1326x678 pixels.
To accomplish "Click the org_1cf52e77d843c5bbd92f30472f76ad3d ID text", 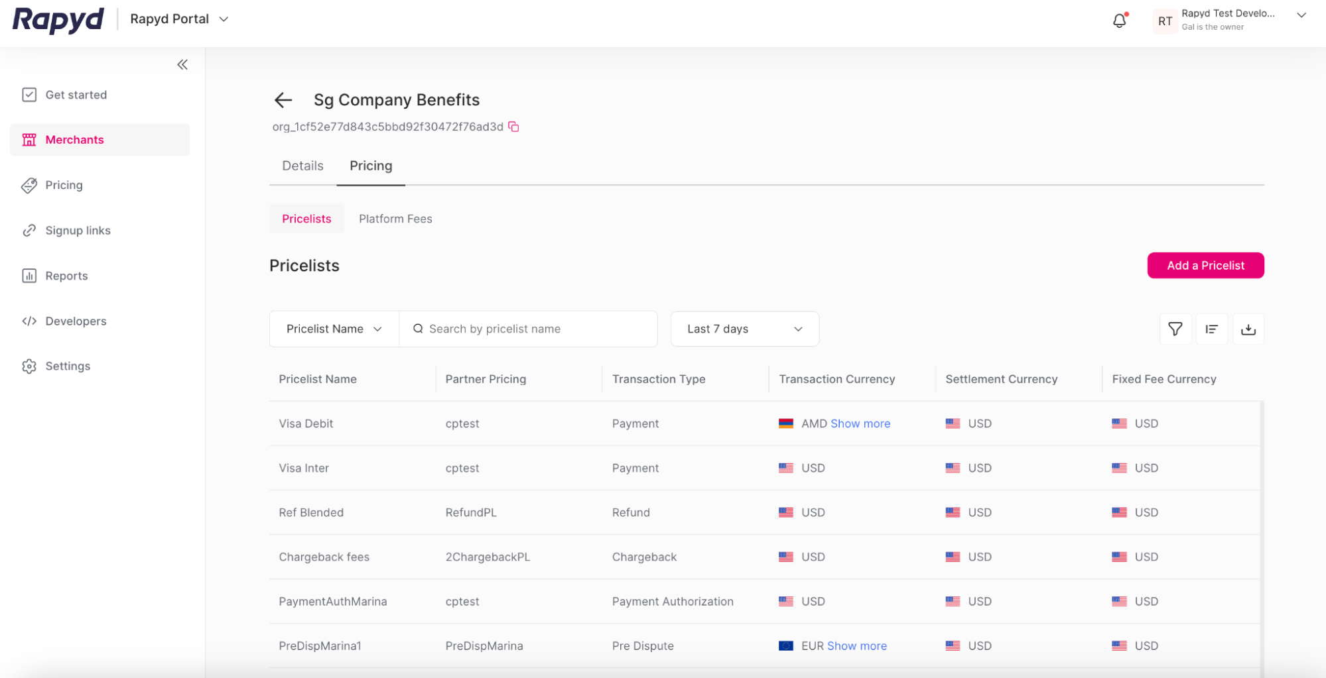I will pos(387,127).
